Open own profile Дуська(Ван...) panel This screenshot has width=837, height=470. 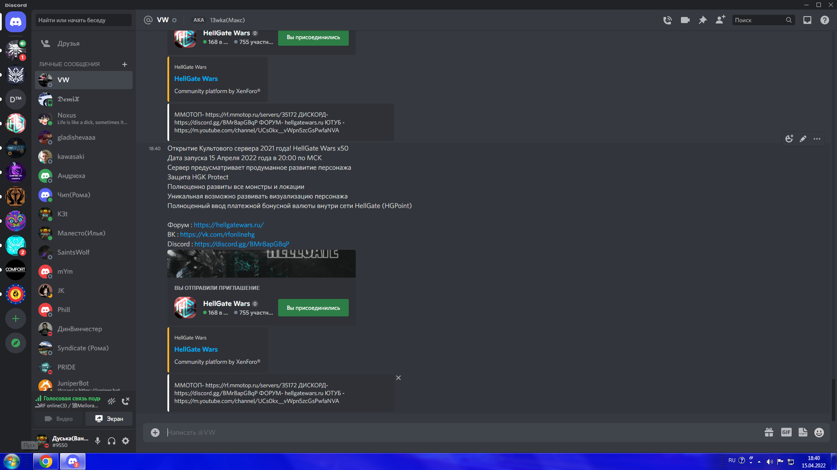pos(62,441)
